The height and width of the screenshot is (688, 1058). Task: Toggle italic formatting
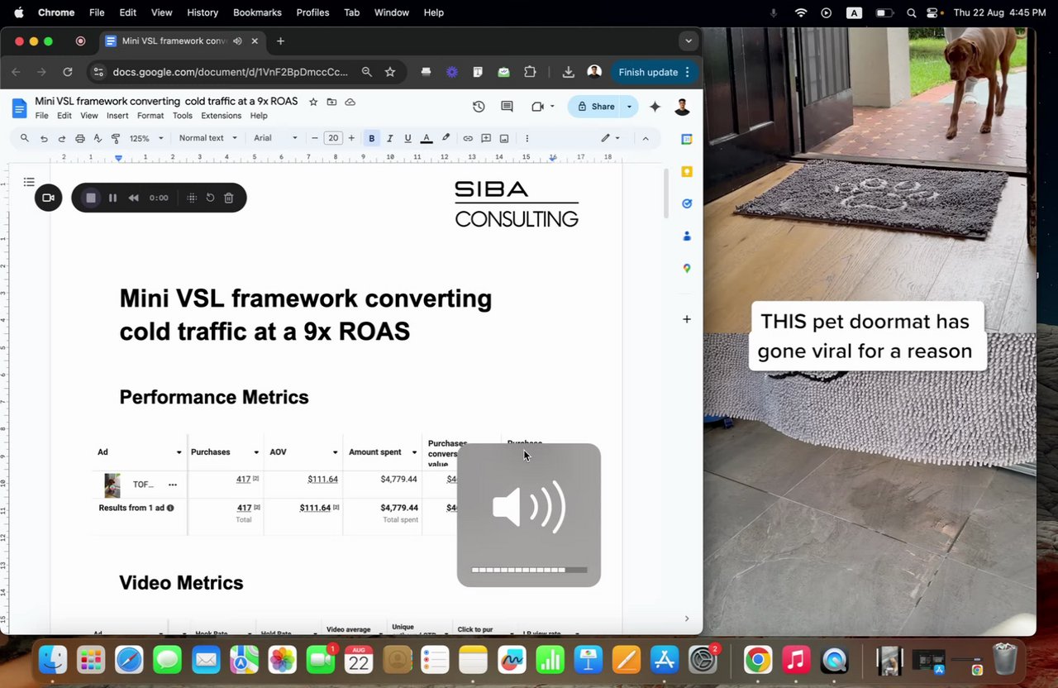pos(390,138)
